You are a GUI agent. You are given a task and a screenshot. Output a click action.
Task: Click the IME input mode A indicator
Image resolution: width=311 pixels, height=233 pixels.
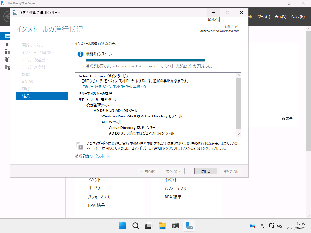(x=262, y=226)
